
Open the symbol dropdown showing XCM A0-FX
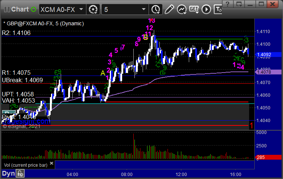click(62, 9)
